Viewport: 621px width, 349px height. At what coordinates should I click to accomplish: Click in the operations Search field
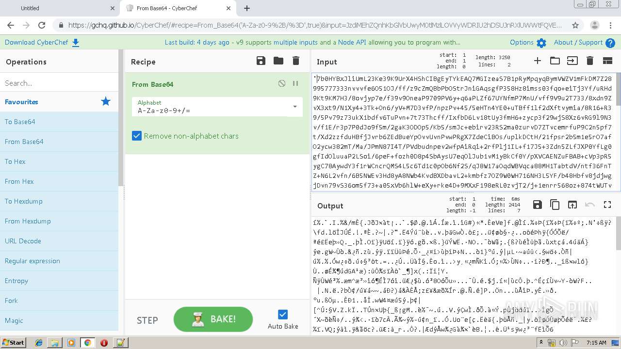tap(59, 83)
